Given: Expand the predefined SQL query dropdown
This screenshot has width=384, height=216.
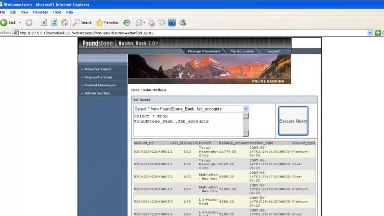Looking at the screenshot, I should pos(245,109).
